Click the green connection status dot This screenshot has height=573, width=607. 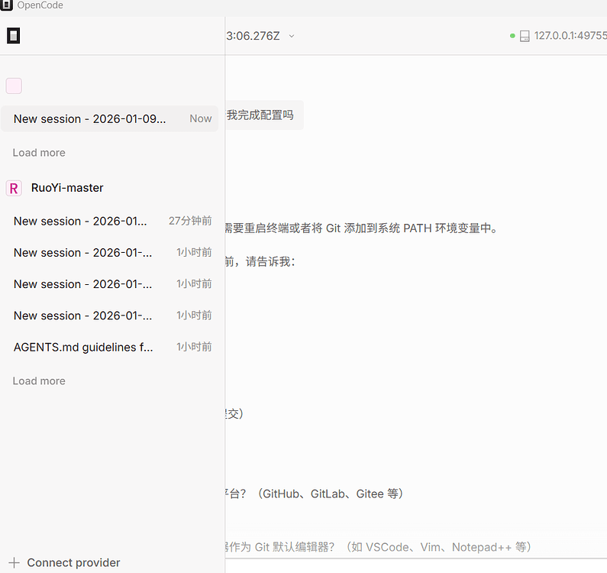click(512, 36)
